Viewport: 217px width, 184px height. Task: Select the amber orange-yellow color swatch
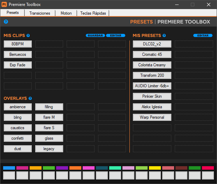tap(36, 168)
